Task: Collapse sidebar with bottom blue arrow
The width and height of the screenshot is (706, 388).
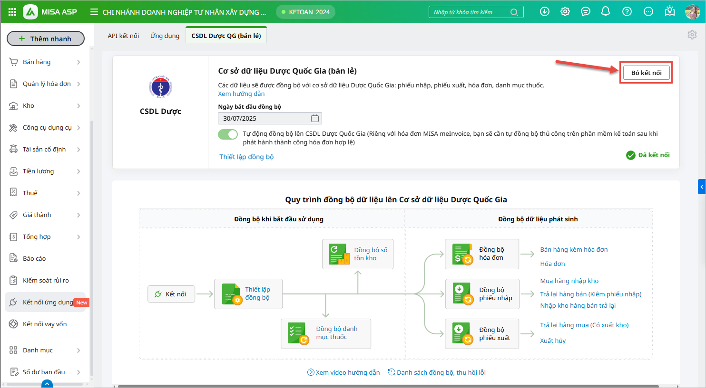Action: pyautogui.click(x=47, y=384)
